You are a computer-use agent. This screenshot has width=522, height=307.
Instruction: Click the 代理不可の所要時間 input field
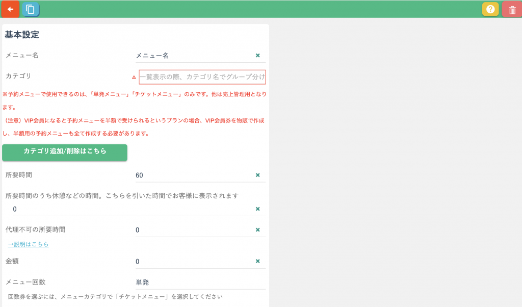(x=194, y=230)
